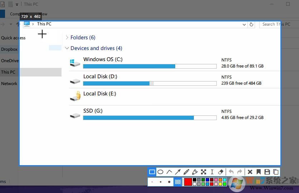Select the Windows OS (C:) drive label

point(103,59)
